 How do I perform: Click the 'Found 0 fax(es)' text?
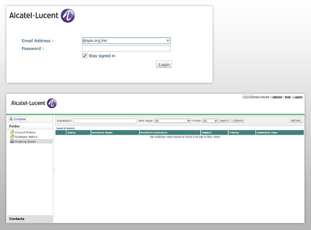coord(65,128)
